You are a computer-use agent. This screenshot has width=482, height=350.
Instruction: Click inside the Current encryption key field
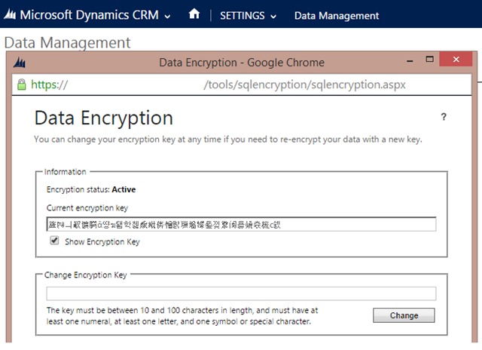[240, 224]
